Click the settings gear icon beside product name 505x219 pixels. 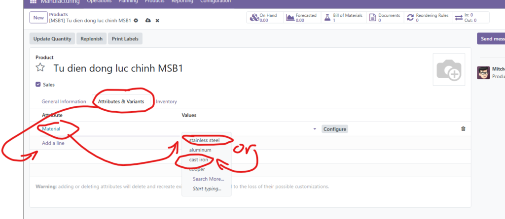point(136,20)
